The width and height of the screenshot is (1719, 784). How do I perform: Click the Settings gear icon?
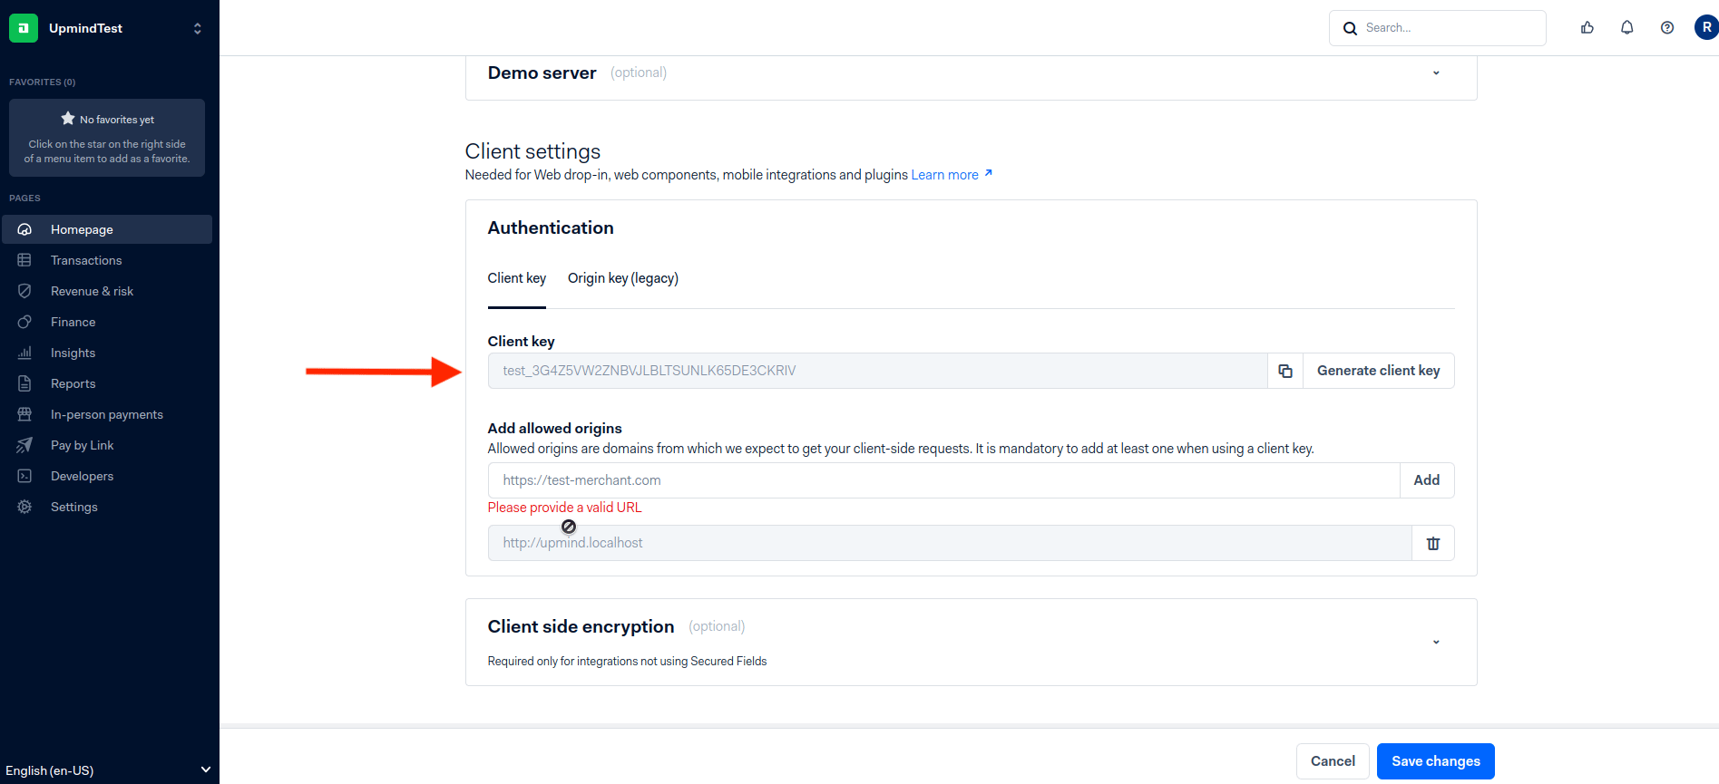24,507
